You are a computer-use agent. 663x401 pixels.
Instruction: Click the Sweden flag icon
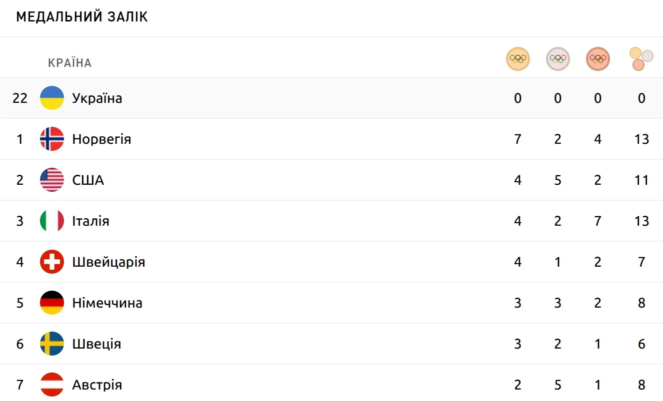coord(52,344)
